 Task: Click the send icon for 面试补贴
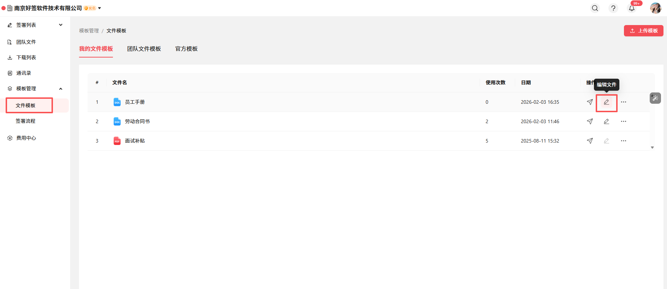[590, 141]
